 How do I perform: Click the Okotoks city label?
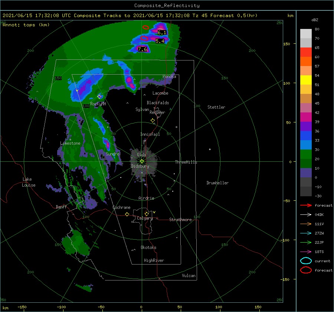[x=148, y=247]
